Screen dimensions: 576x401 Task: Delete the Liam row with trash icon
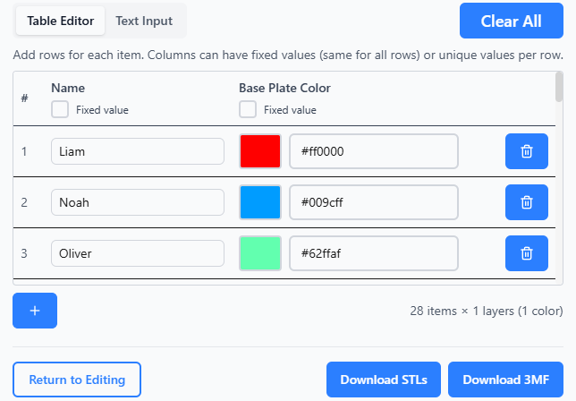527,151
